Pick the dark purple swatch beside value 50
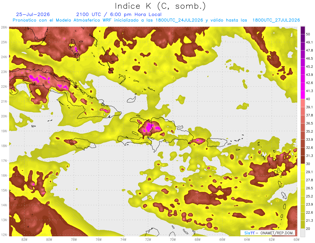315x243 pixels. pos(303,30)
